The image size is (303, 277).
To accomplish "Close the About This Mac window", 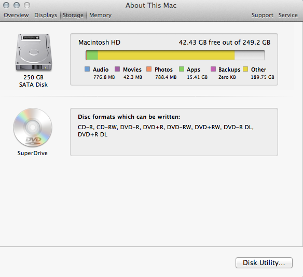I will pyautogui.click(x=6, y=5).
